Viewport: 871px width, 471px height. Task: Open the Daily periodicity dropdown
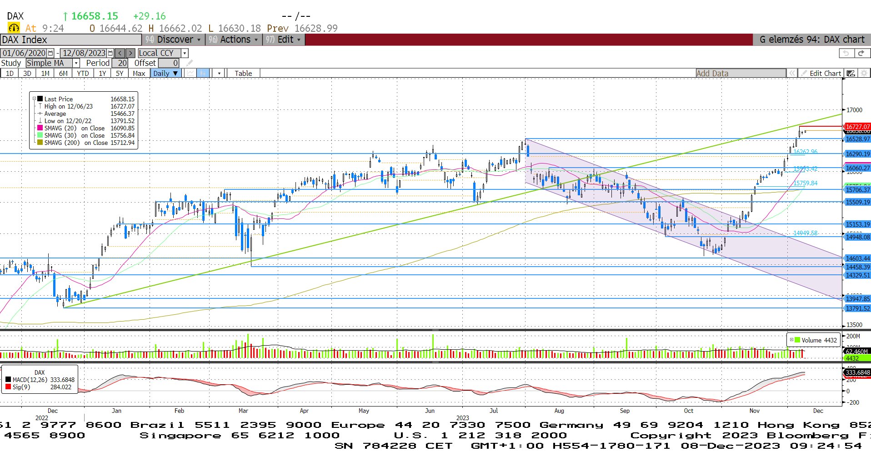[166, 73]
